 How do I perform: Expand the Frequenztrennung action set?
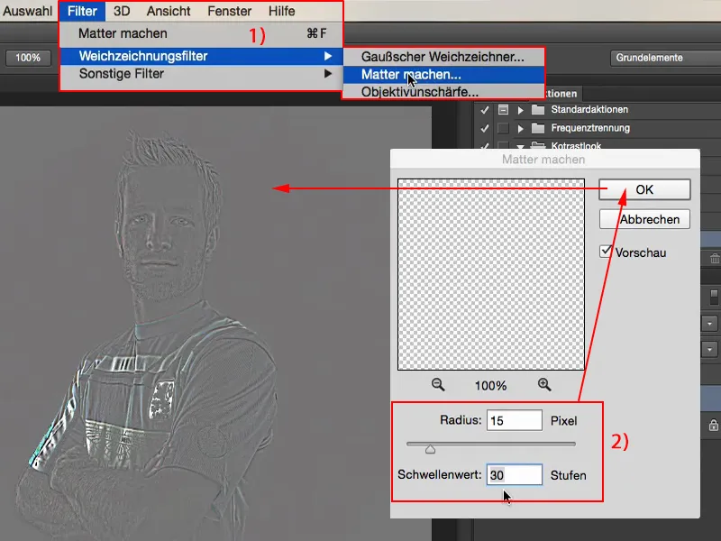(521, 128)
